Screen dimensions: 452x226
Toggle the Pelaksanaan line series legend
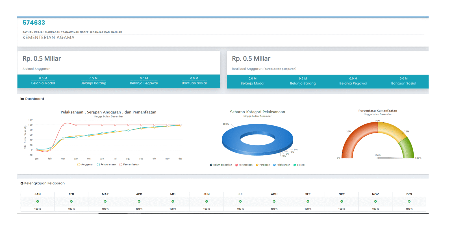tap(106, 164)
